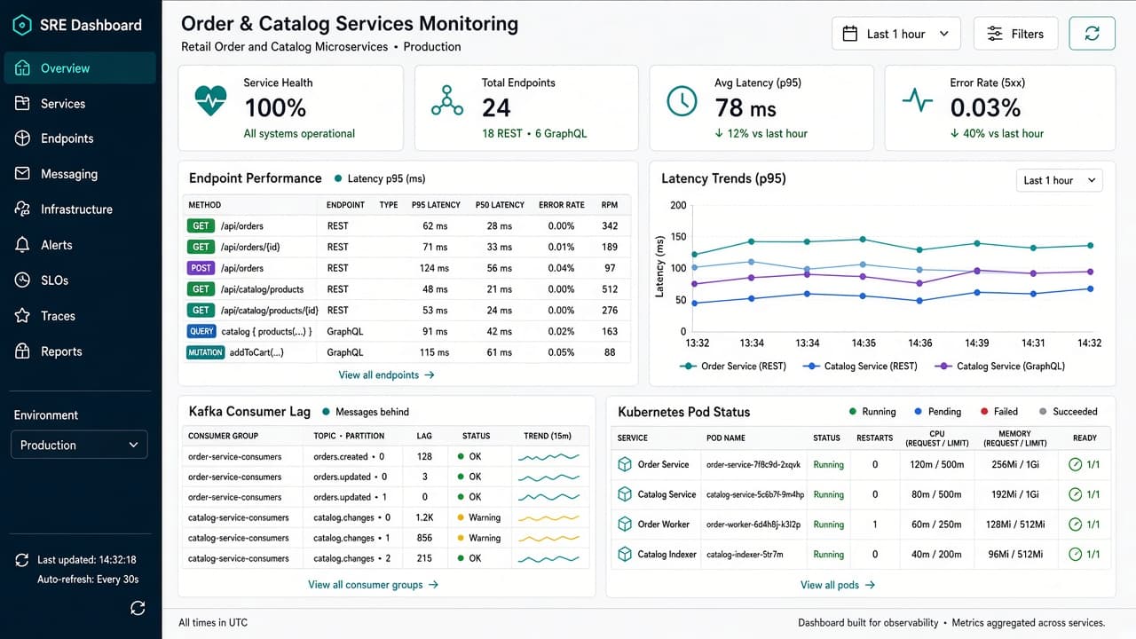Open Infrastructure in the sidebar

[x=80, y=209]
